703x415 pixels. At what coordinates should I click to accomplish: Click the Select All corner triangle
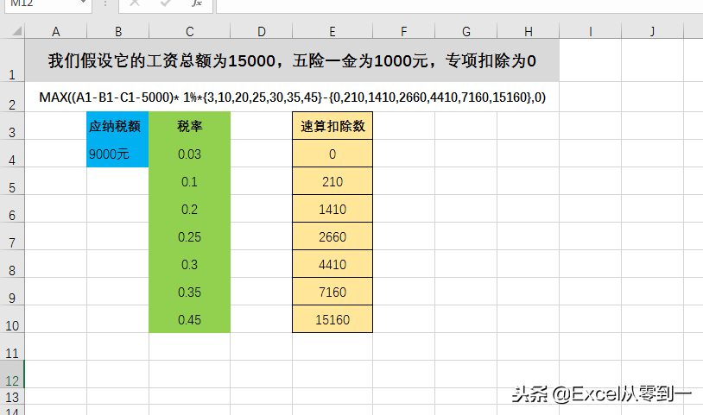tap(17, 31)
